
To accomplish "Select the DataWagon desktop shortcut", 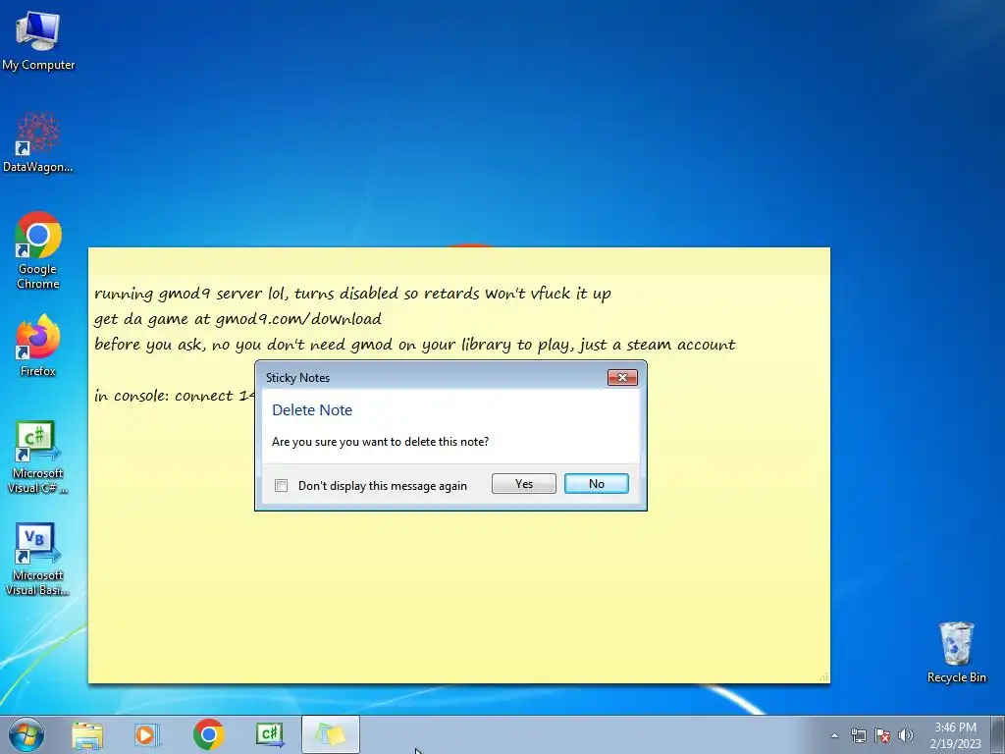I will [38, 142].
